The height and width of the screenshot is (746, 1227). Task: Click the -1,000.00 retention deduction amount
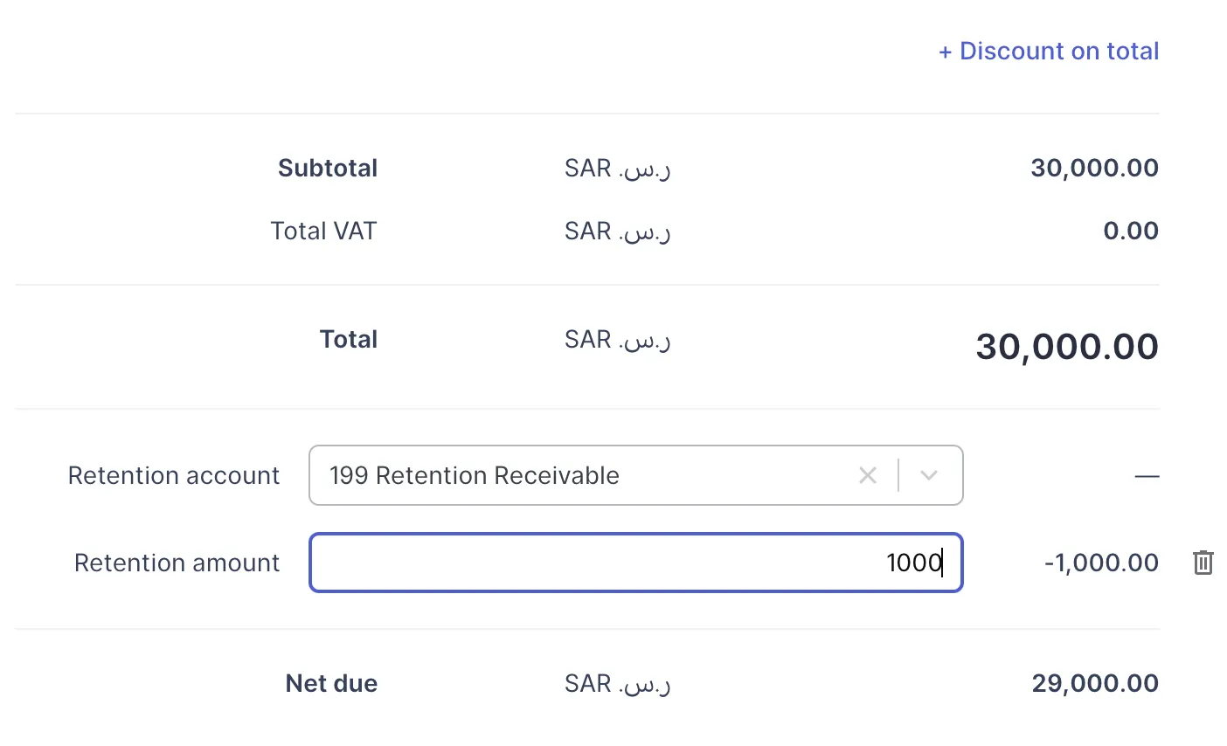click(x=1101, y=563)
